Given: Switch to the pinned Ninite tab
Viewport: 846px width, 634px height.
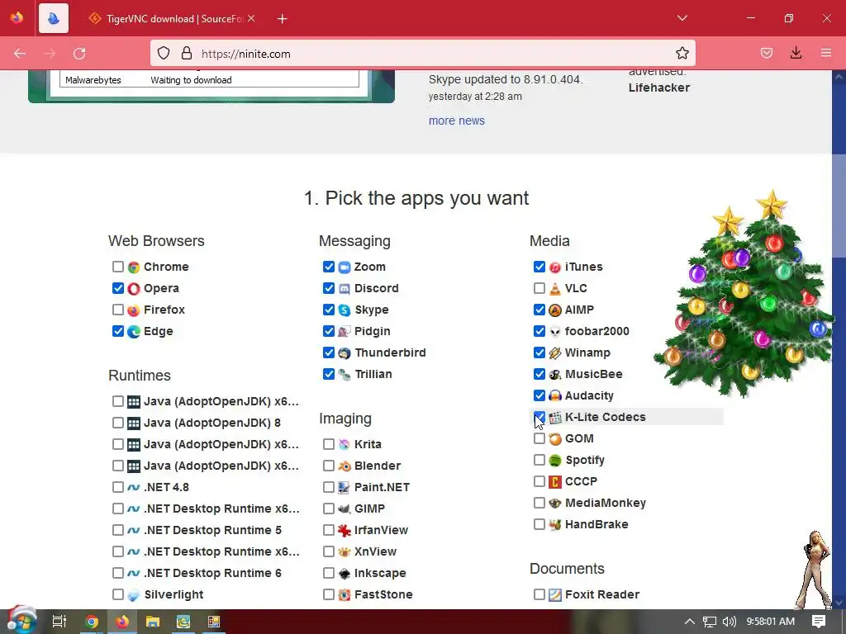Looking at the screenshot, I should tap(54, 18).
